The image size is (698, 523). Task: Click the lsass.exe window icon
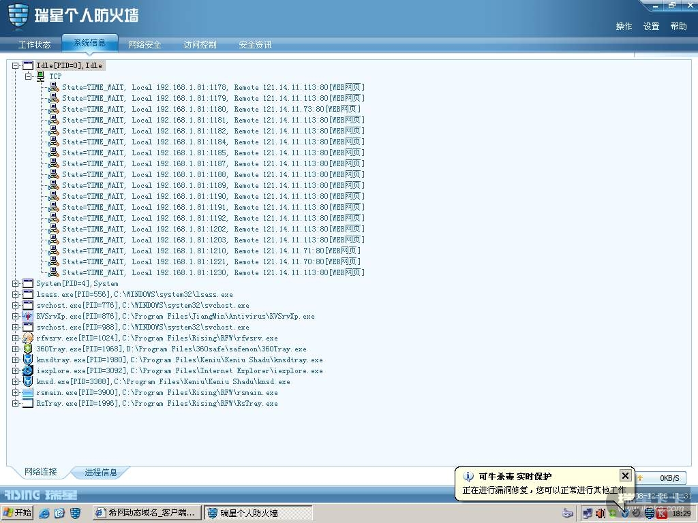coord(27,294)
